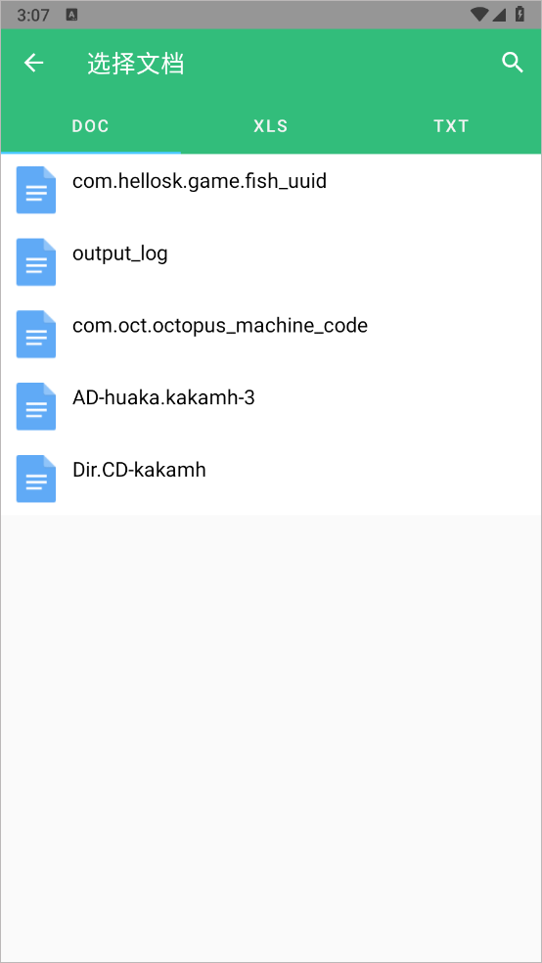Image resolution: width=542 pixels, height=963 pixels.
Task: Tap the keyboard indicator icon in status bar
Action: click(x=71, y=15)
